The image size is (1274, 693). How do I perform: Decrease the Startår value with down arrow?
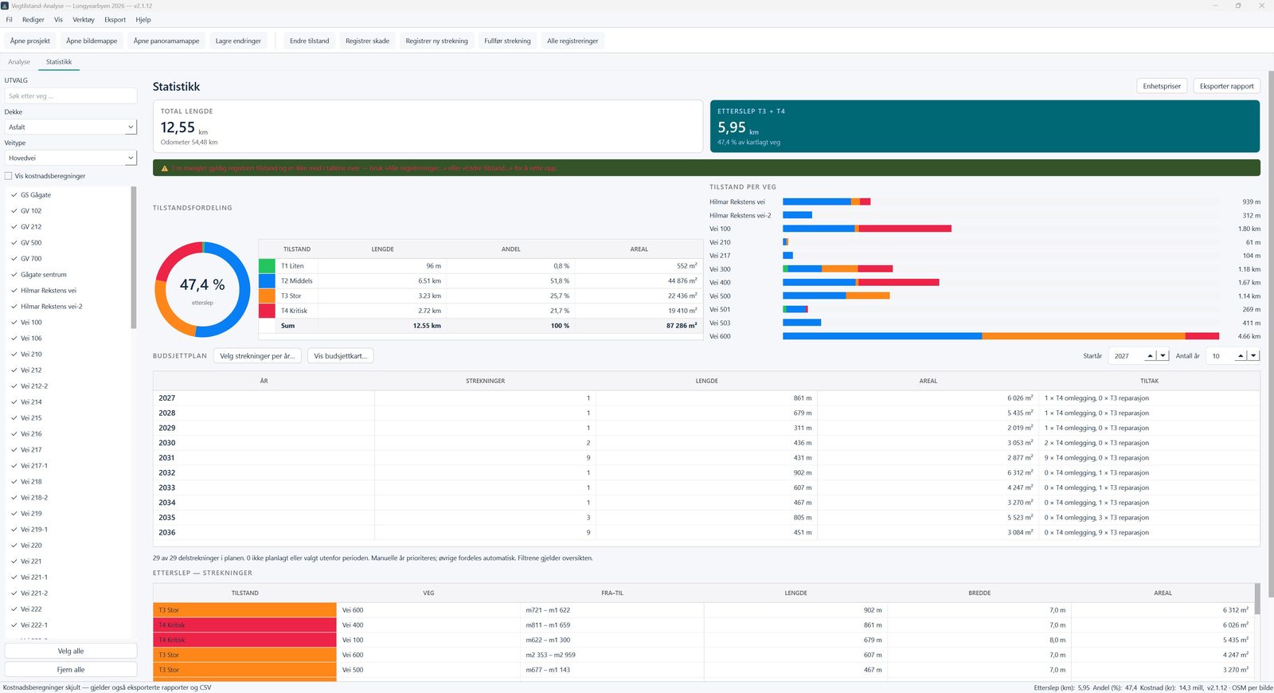point(1163,356)
